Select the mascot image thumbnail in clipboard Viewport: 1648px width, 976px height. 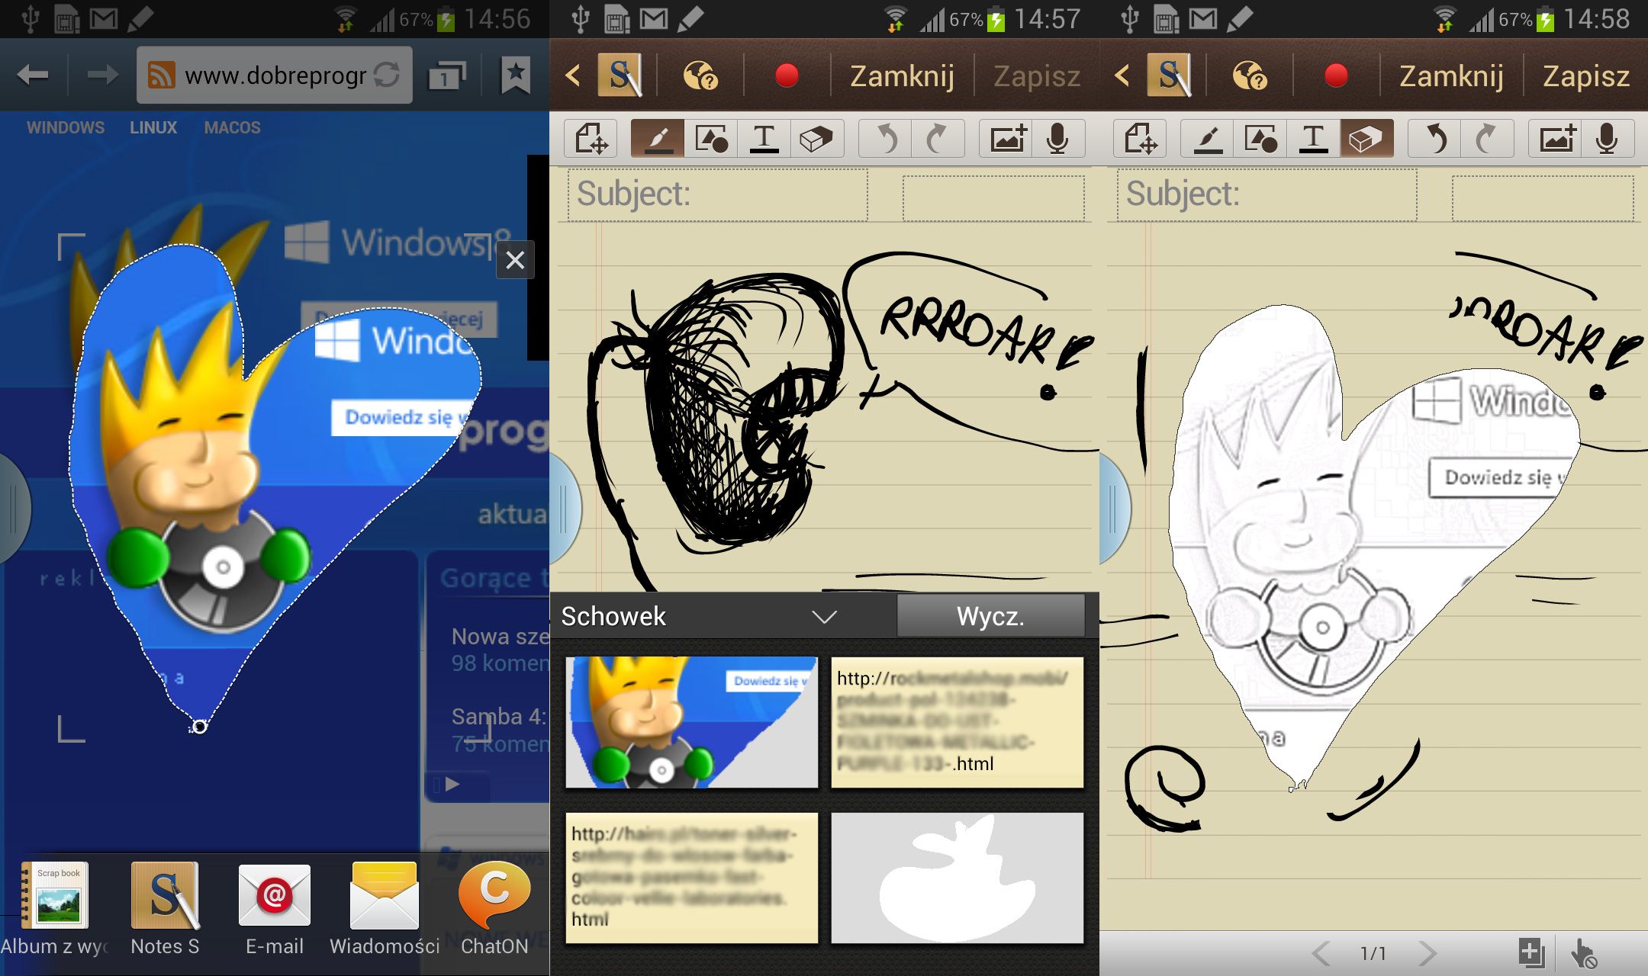691,721
